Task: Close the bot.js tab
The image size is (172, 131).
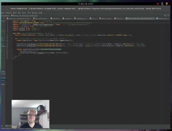Action: 97,18
